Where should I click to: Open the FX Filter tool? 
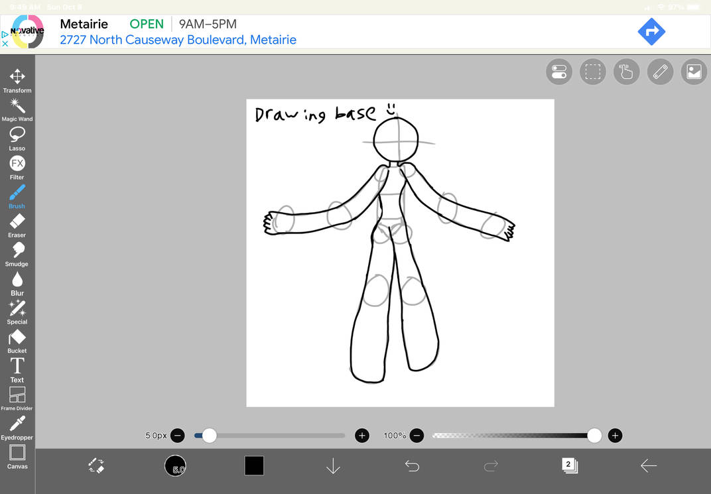point(17,165)
